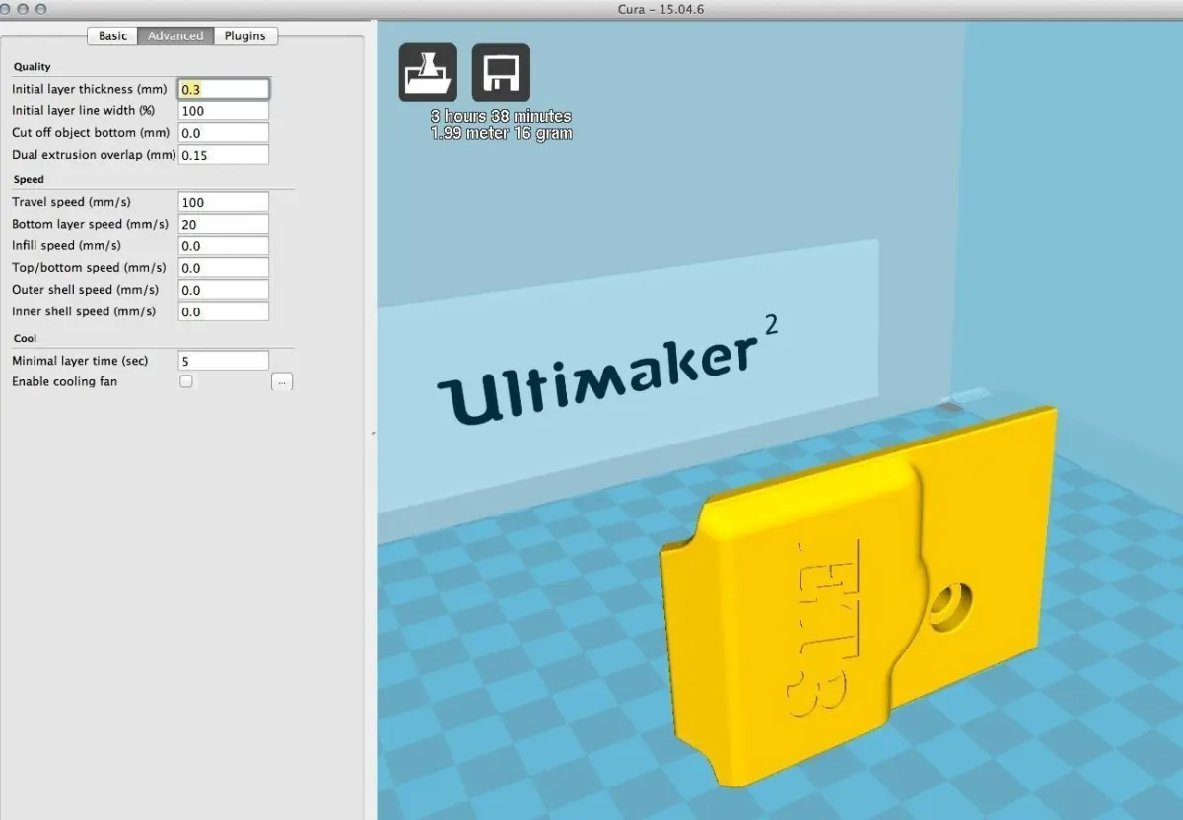Click the '3 hours 38 minutes' print time text
The height and width of the screenshot is (820, 1183).
pos(501,117)
